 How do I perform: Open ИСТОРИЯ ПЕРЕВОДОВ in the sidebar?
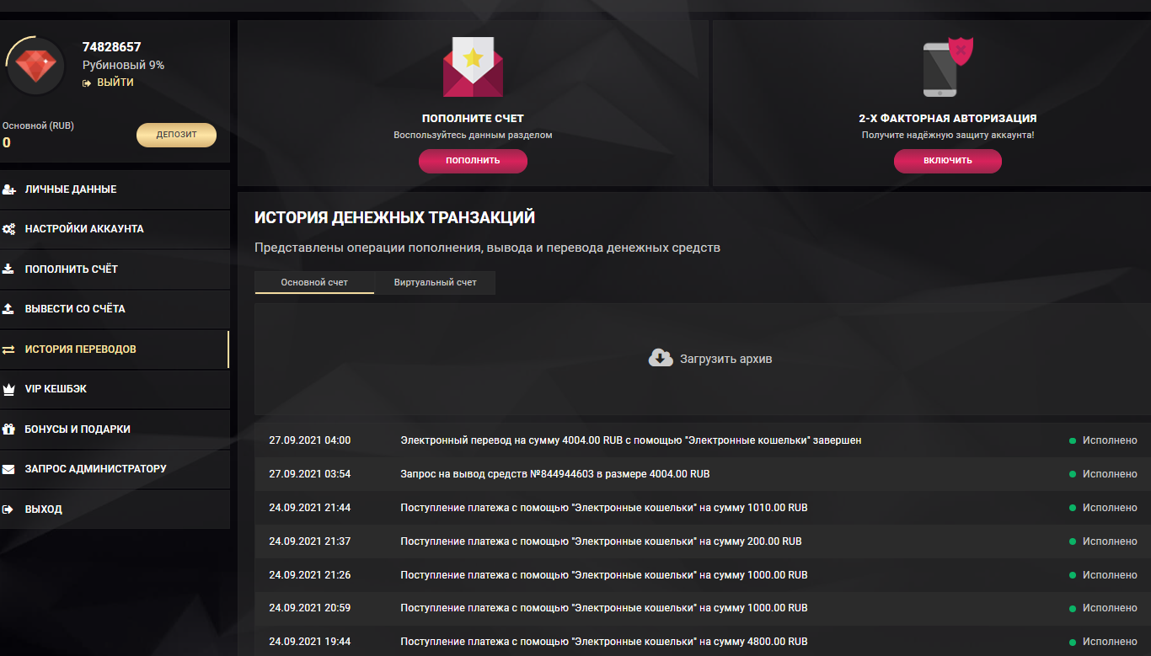(x=80, y=349)
